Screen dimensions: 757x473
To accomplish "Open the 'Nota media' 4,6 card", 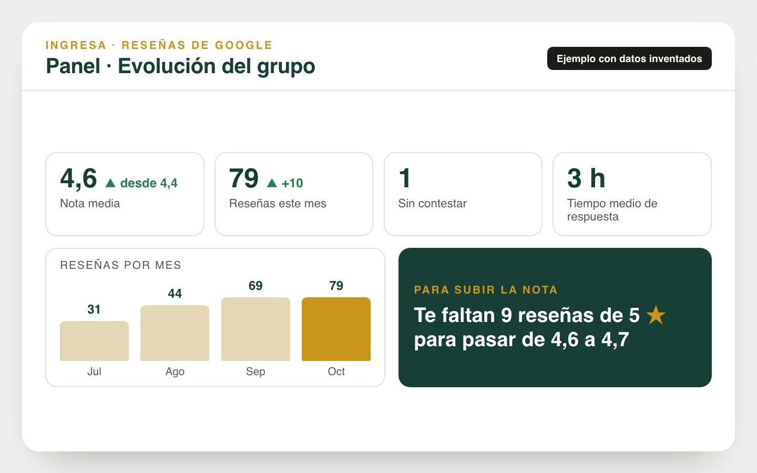I will click(x=125, y=194).
